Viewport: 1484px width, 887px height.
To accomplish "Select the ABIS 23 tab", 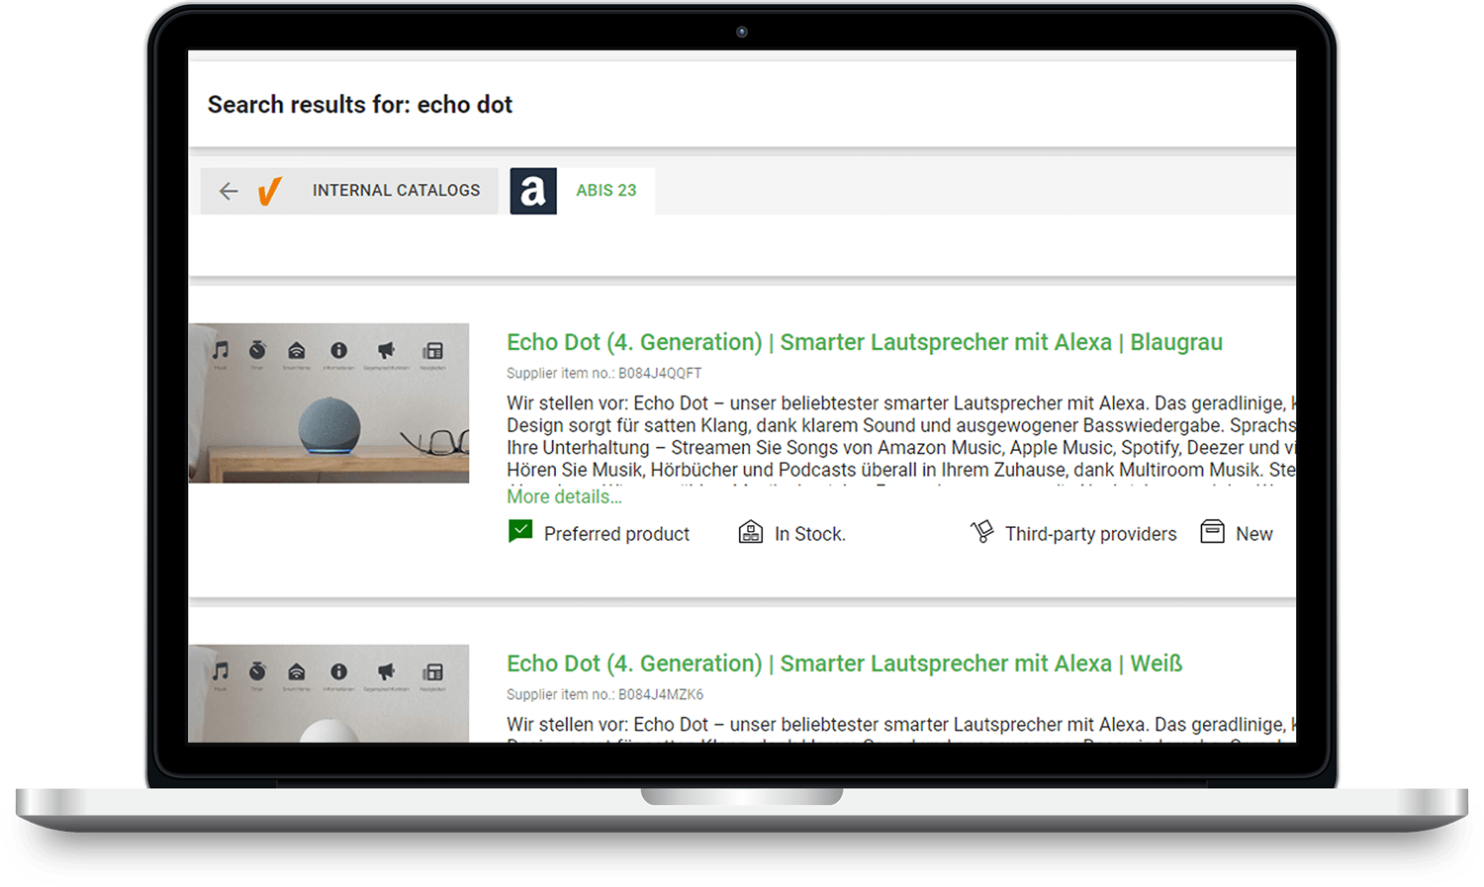I will tap(605, 191).
